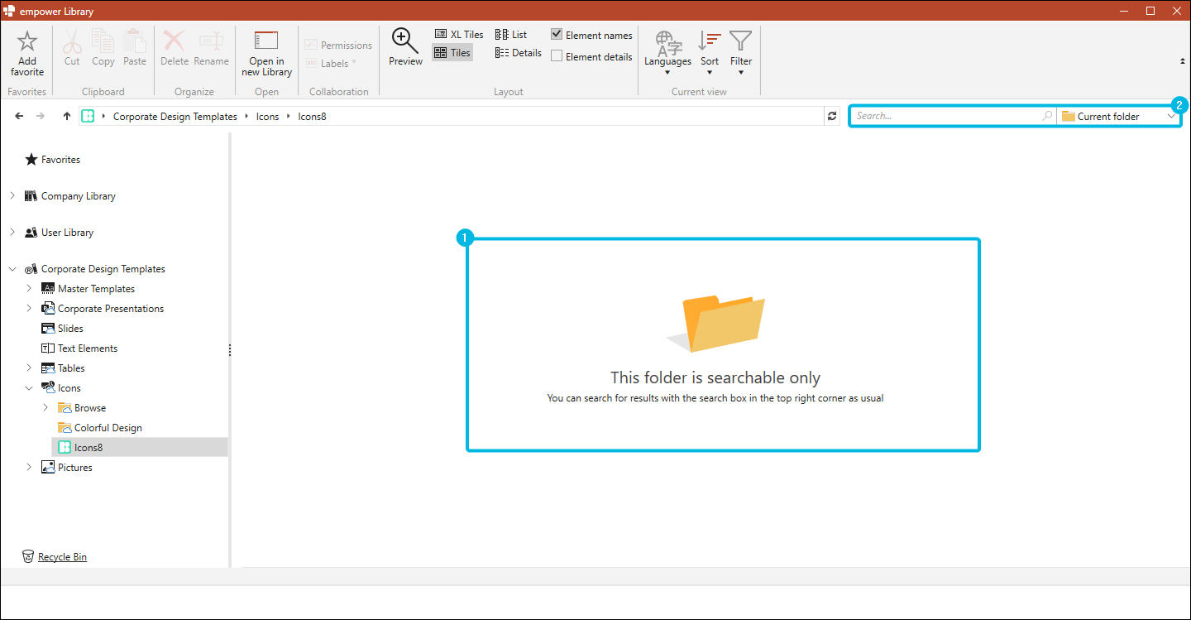1191x620 pixels.
Task: Uncheck the Element names checkbox
Action: pos(557,35)
